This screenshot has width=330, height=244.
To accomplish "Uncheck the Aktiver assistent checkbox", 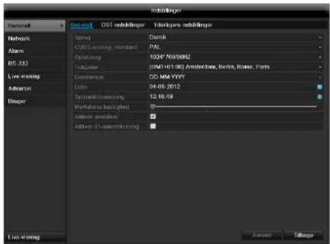I will coord(153,116).
